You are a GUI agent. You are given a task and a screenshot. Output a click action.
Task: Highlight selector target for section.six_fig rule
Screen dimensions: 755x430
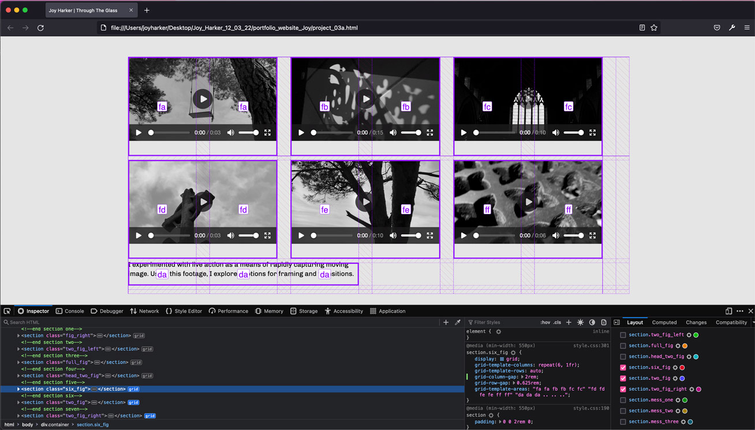pos(513,353)
